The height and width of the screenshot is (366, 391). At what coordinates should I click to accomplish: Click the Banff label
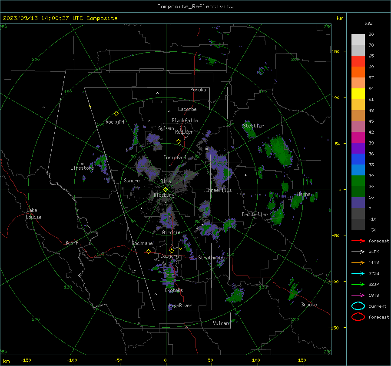pos(72,242)
